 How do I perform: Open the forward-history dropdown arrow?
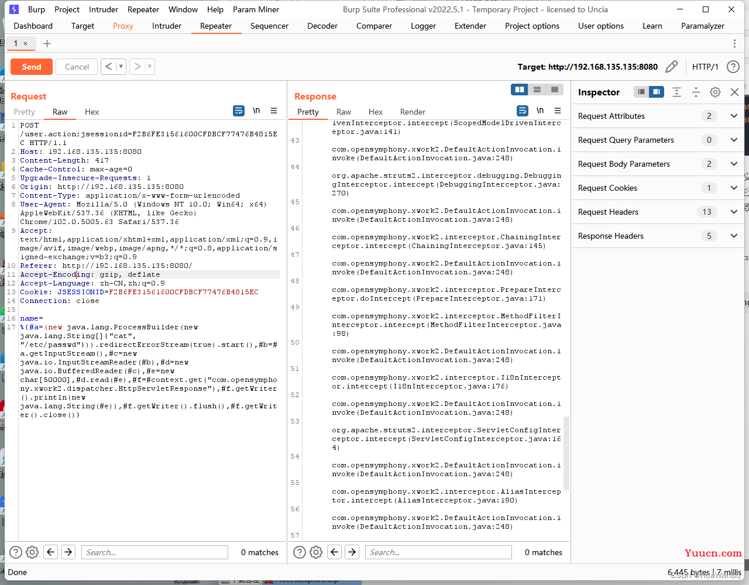150,67
